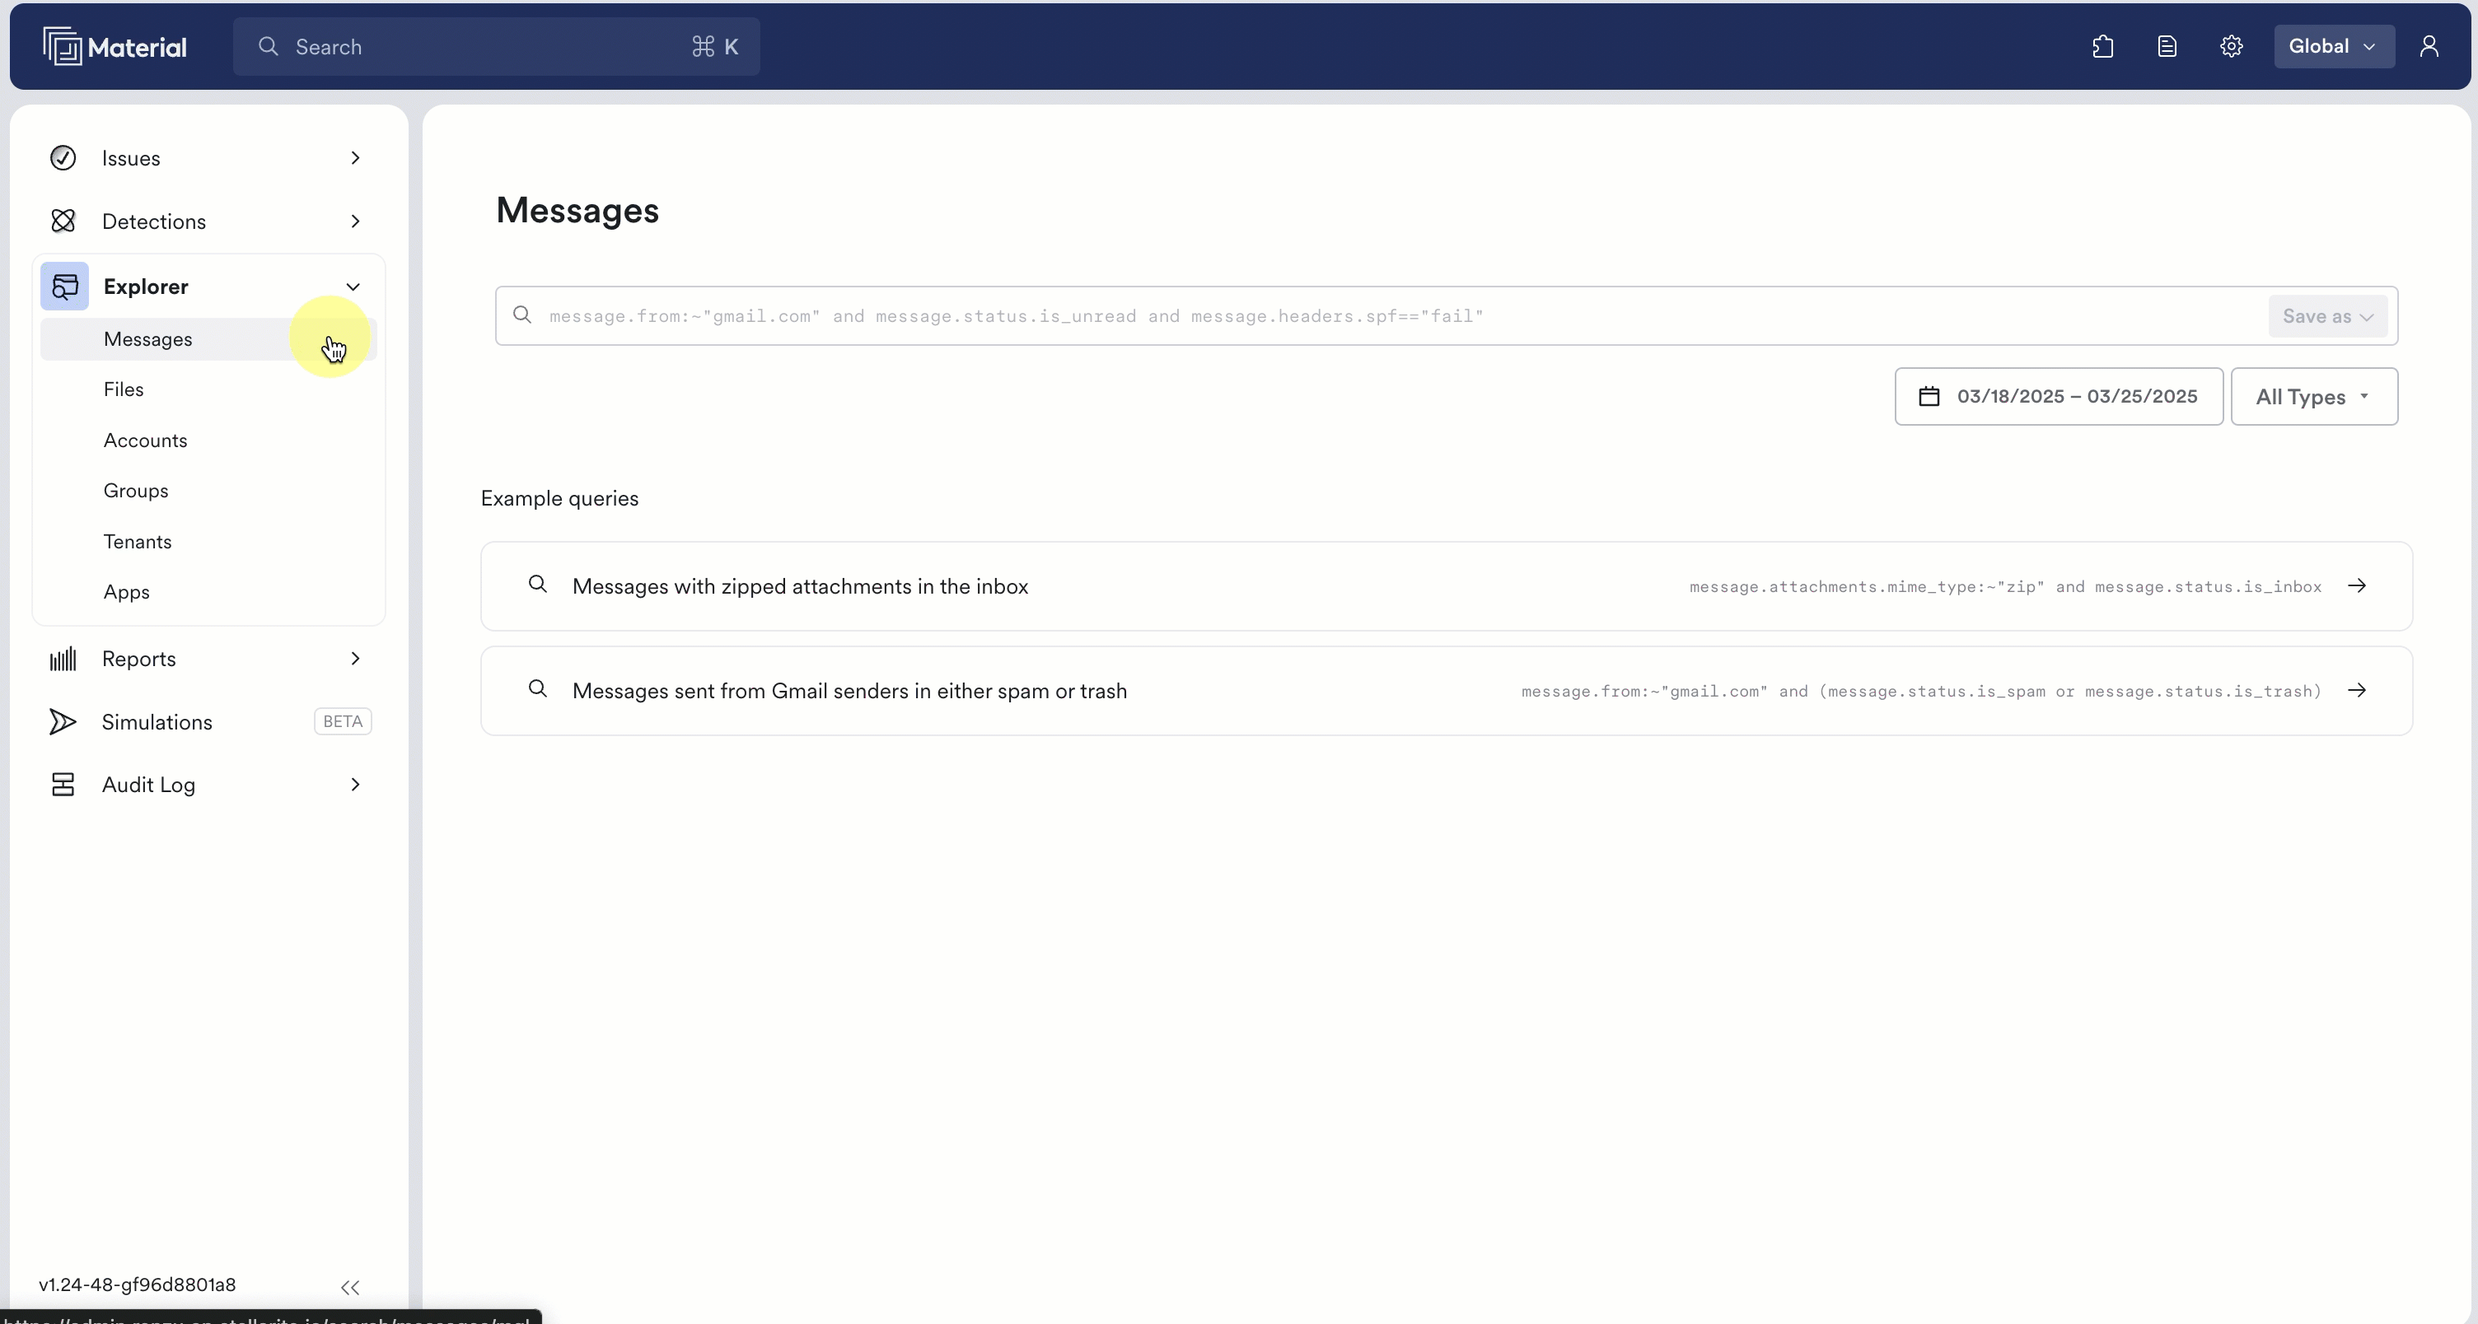
Task: Click the Detections icon in sidebar
Action: (x=63, y=221)
